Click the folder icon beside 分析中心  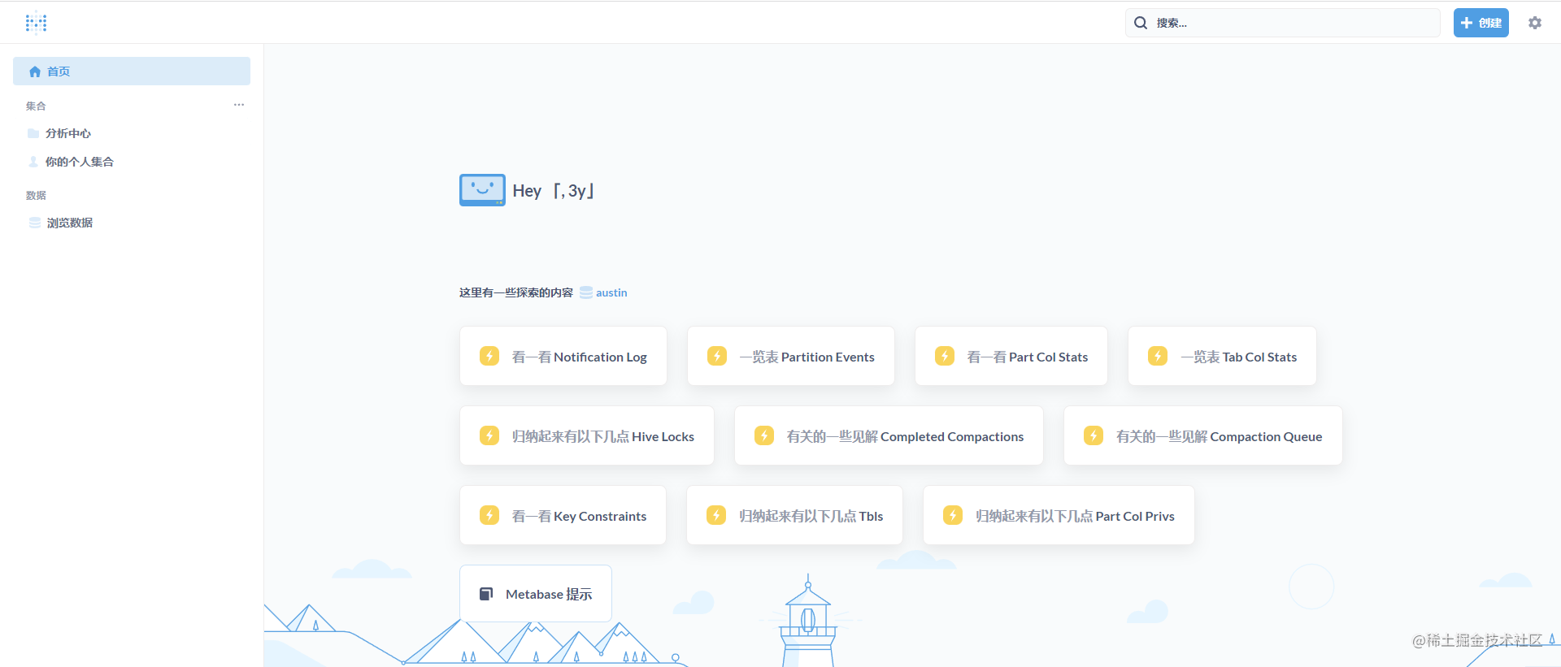click(33, 133)
